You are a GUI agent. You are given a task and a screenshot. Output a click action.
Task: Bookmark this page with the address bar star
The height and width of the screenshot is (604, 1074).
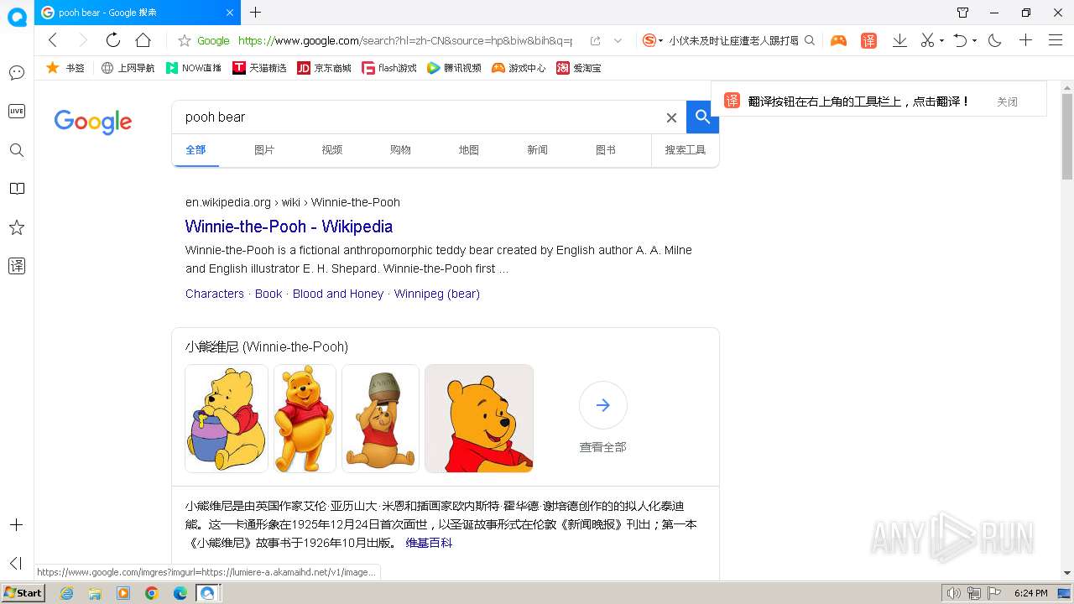click(184, 40)
